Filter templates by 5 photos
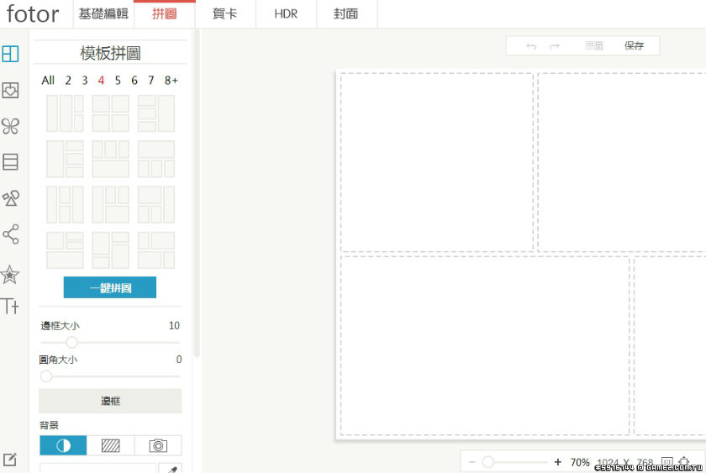The height and width of the screenshot is (473, 706). (118, 81)
